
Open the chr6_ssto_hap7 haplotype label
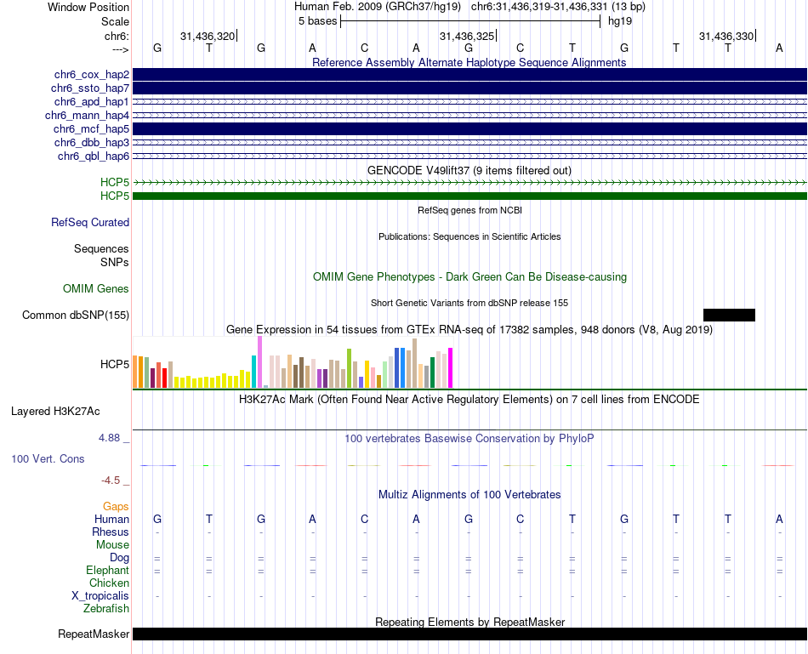click(x=90, y=88)
